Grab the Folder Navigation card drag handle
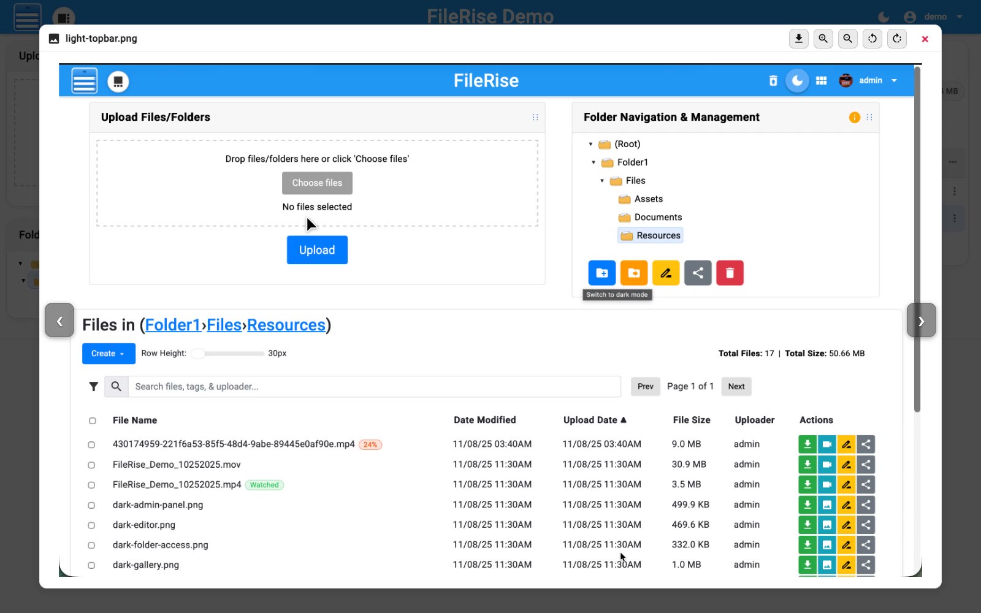This screenshot has height=613, width=981. click(869, 117)
